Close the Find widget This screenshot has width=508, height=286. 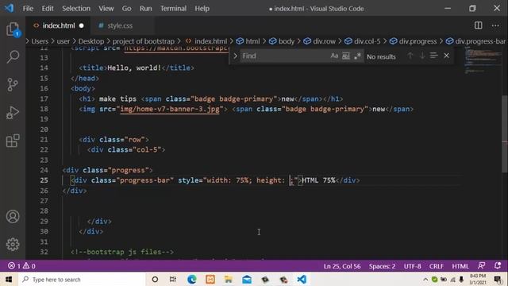coord(446,56)
